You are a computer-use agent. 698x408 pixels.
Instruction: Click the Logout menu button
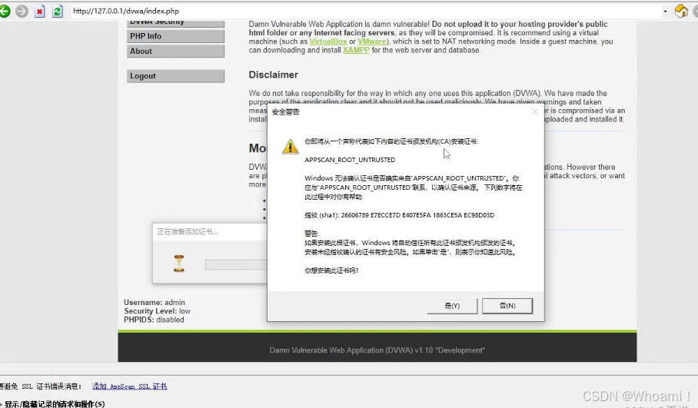point(175,76)
